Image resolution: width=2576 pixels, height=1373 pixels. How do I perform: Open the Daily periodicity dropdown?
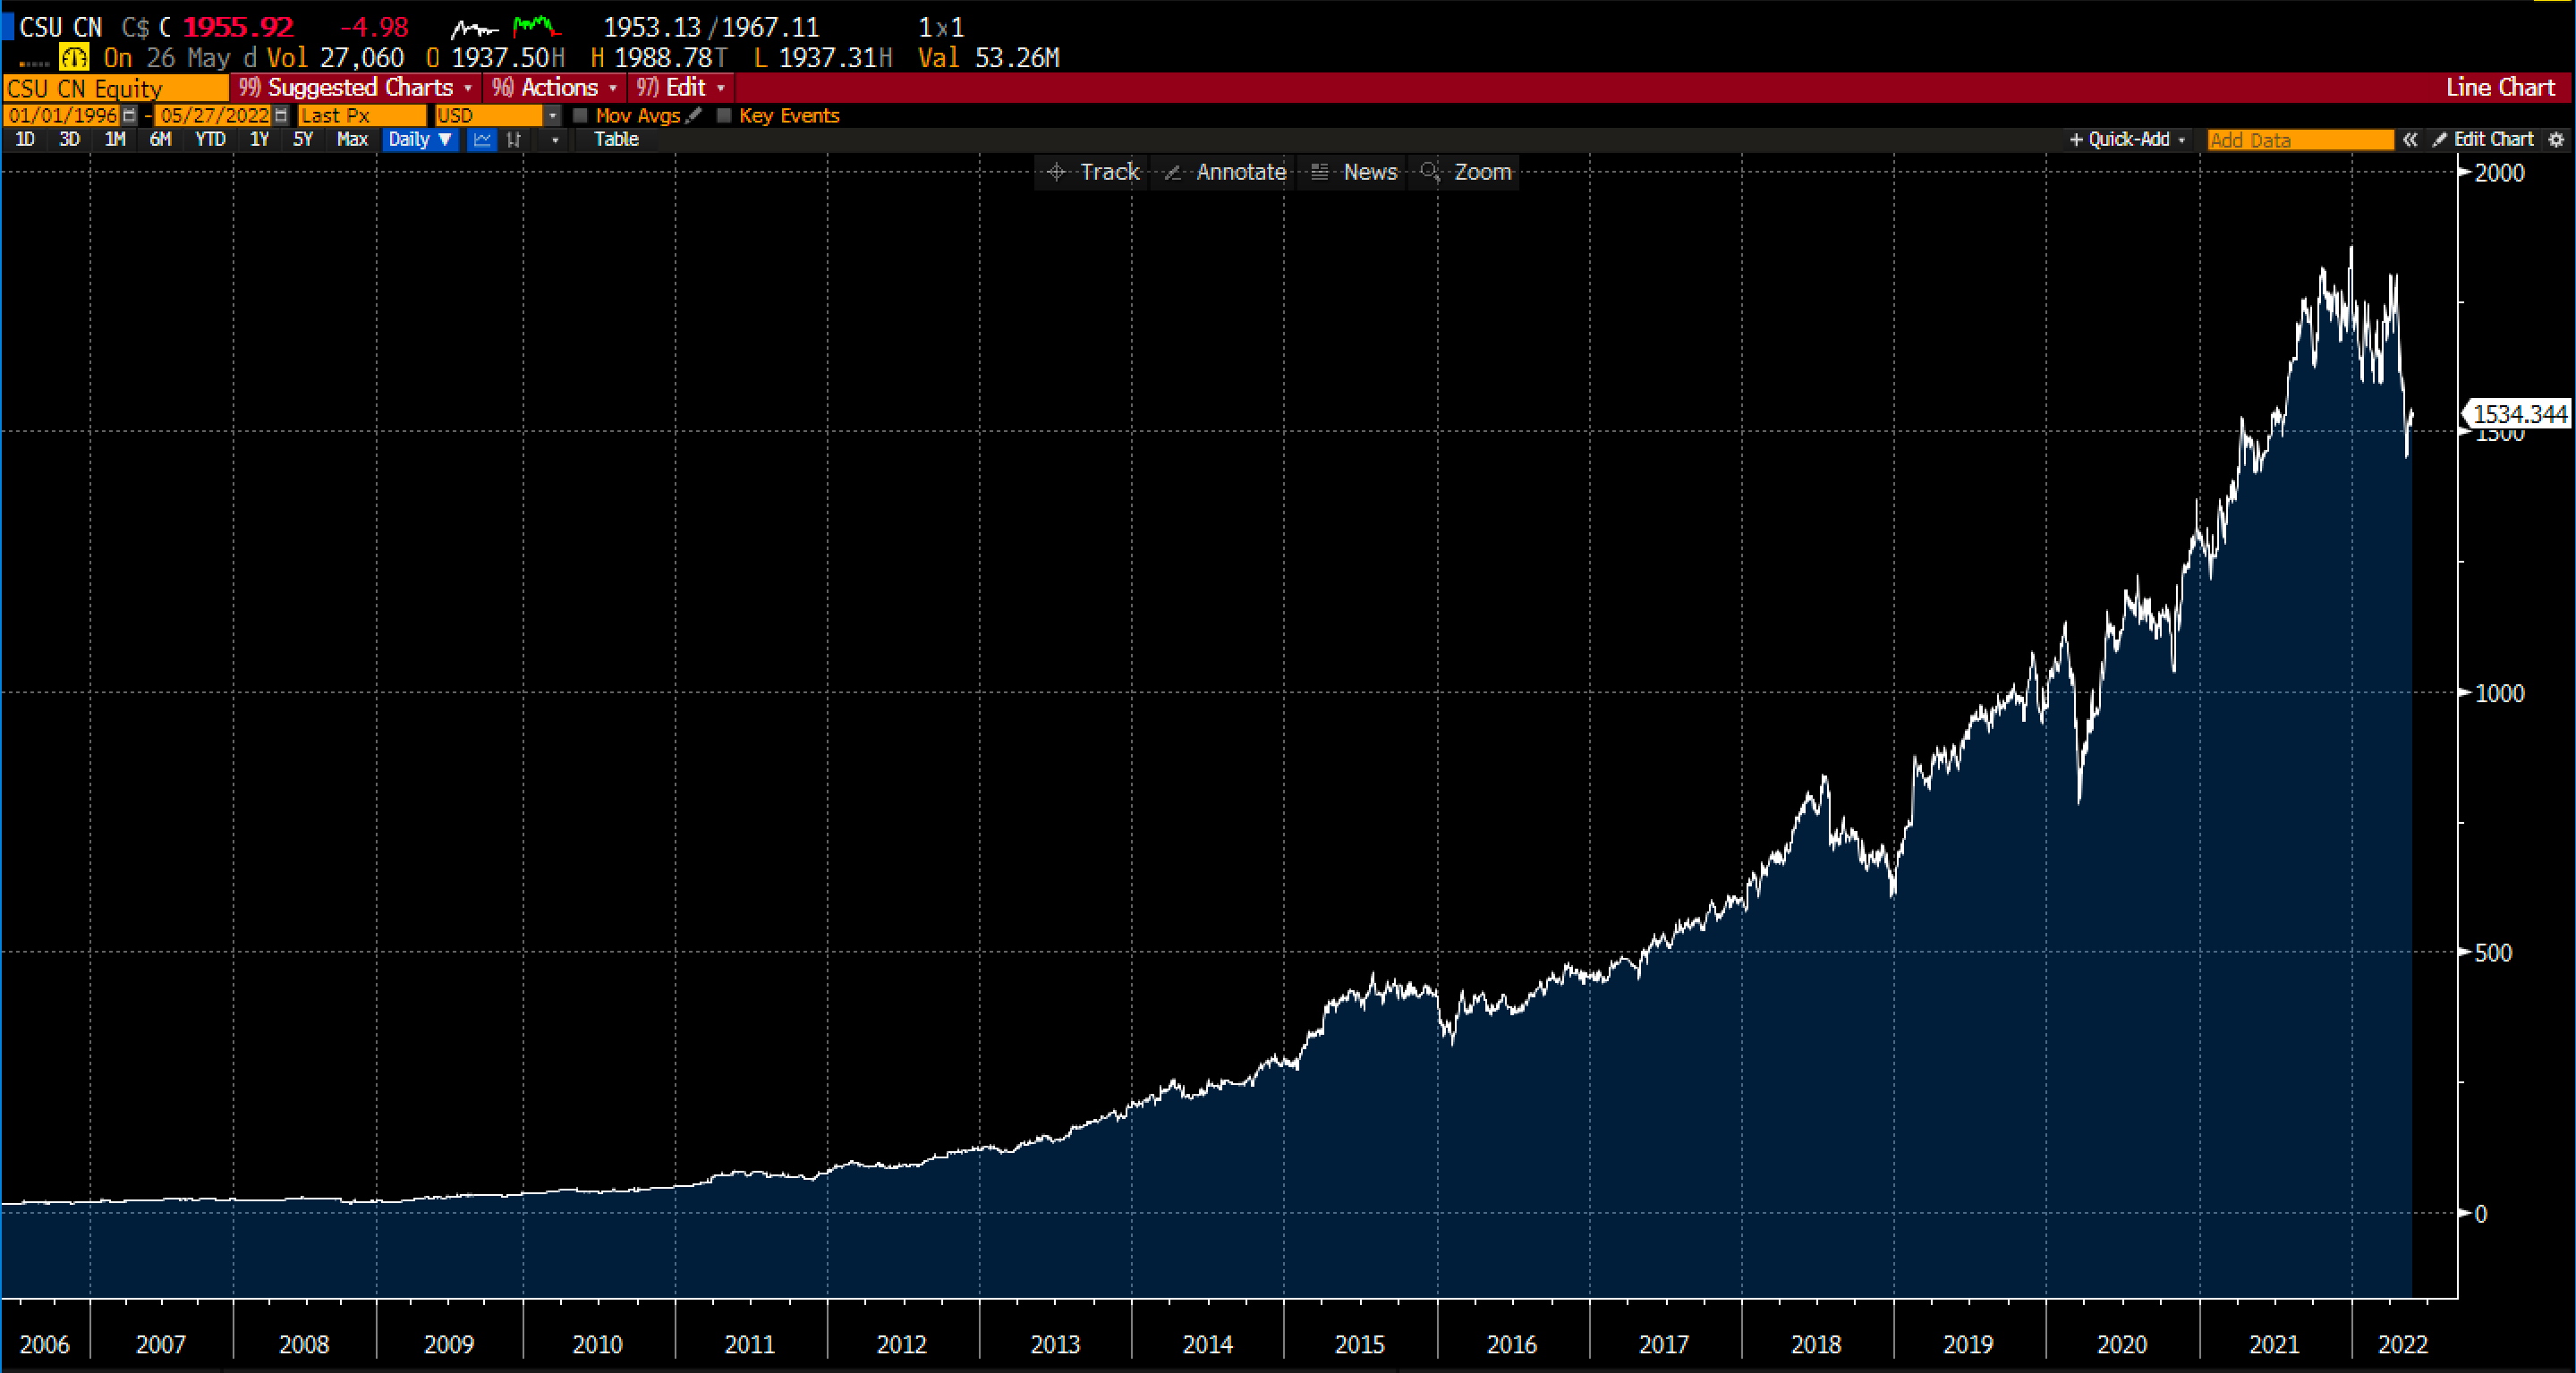click(420, 140)
